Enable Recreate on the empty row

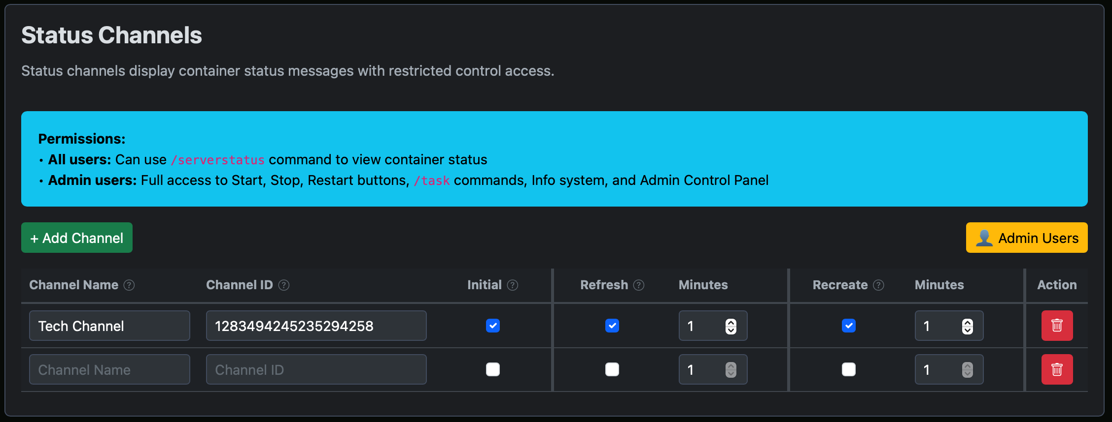point(849,369)
